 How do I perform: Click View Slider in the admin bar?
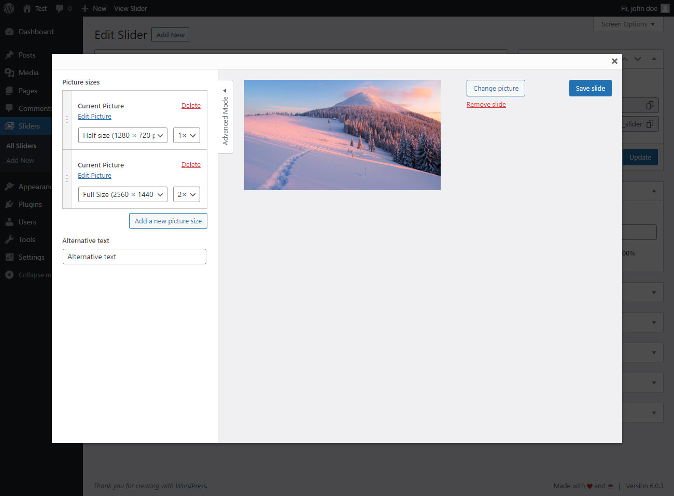130,8
